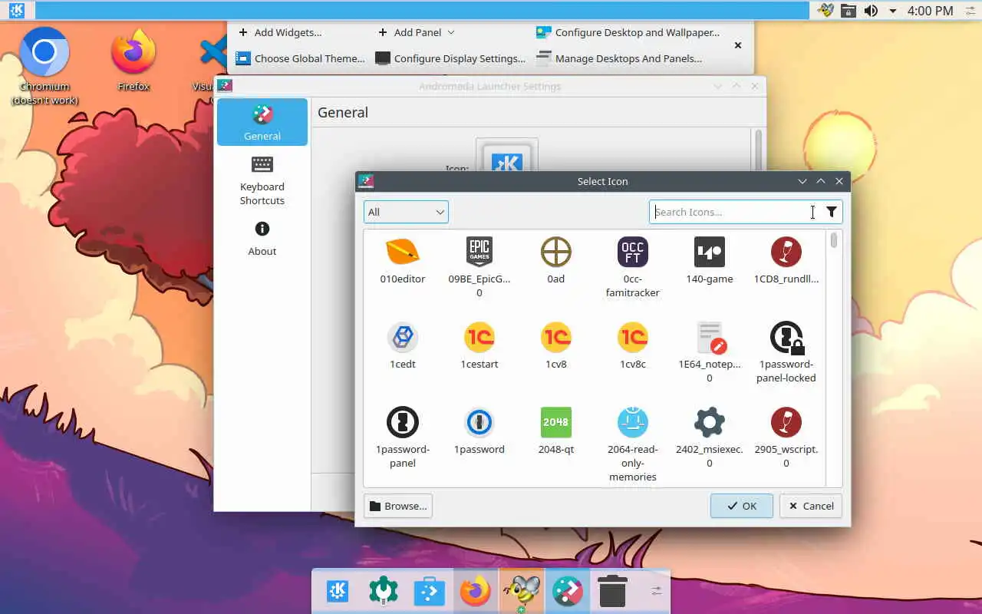Select the 1cv8 icon
The width and height of the screenshot is (982, 614).
click(556, 346)
